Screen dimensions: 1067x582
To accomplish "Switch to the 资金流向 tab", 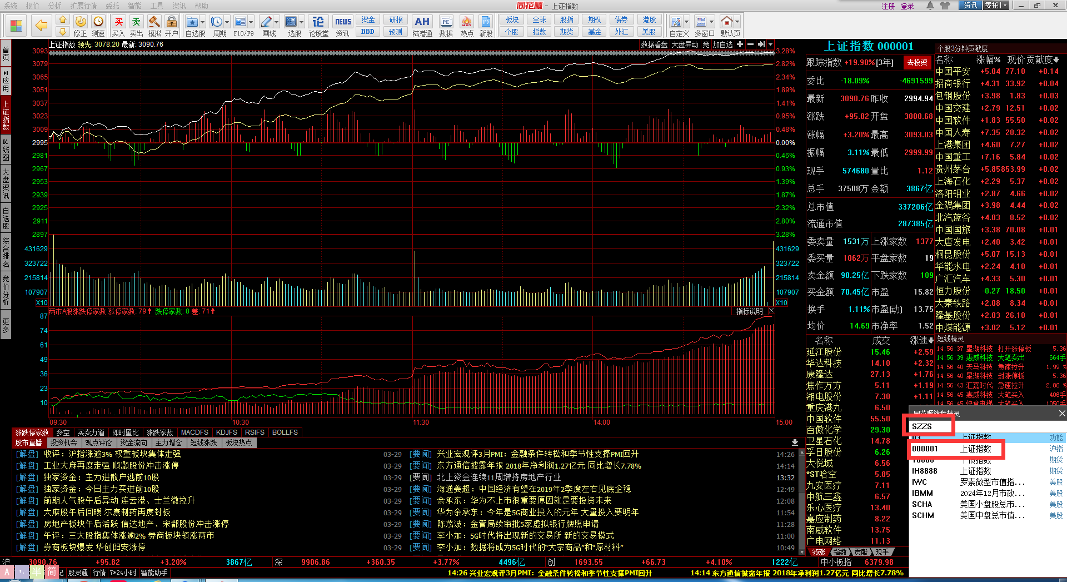I will pyautogui.click(x=133, y=442).
